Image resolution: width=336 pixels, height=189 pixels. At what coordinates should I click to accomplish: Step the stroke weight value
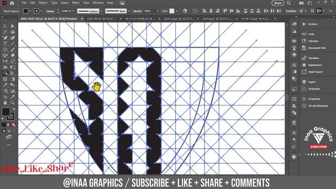point(58,11)
